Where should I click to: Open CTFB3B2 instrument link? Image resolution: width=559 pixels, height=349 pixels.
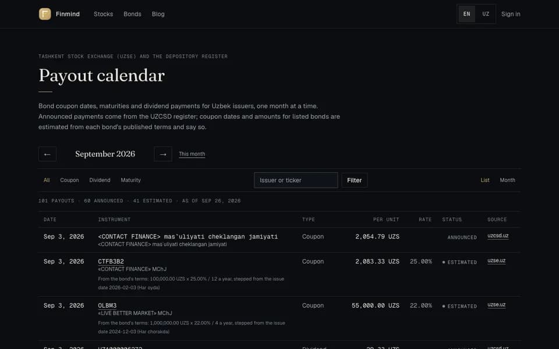click(x=111, y=261)
